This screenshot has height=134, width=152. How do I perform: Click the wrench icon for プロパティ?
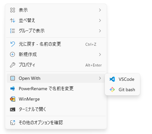(x=13, y=65)
